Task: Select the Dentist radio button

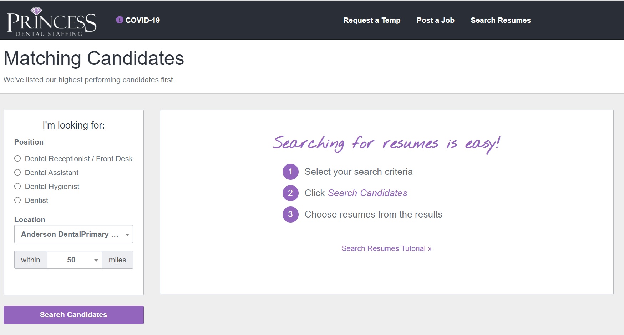Action: [17, 200]
